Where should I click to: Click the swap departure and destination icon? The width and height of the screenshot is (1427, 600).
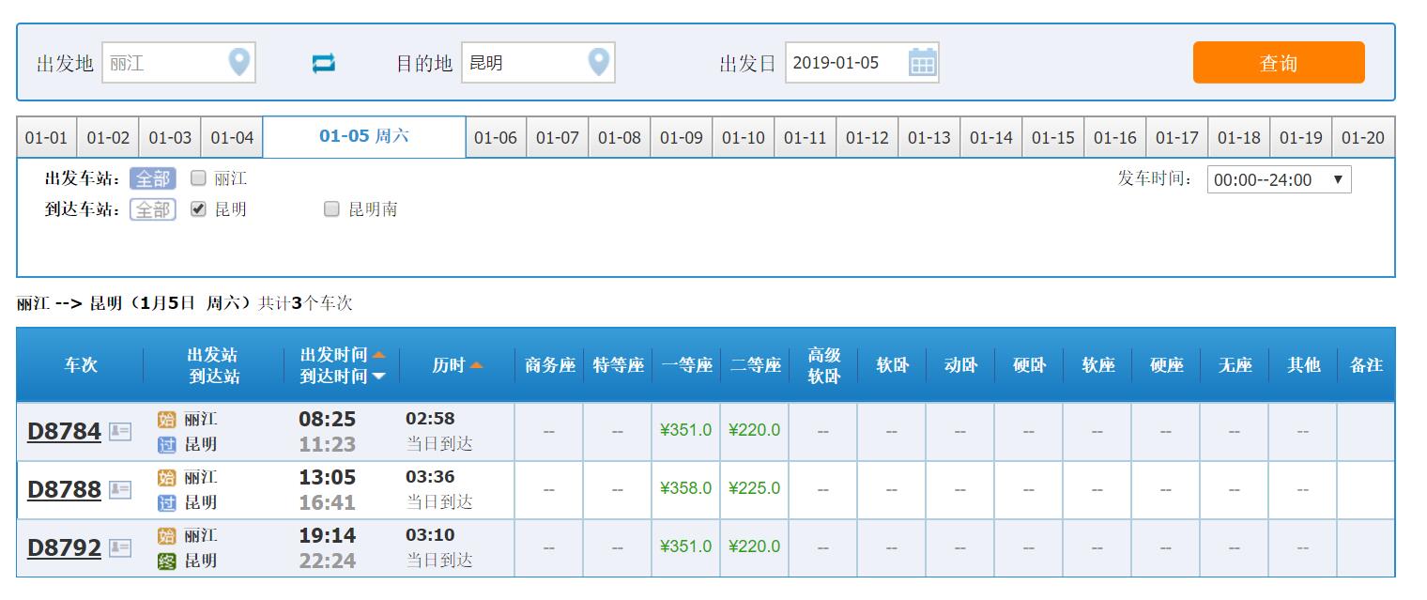(324, 63)
